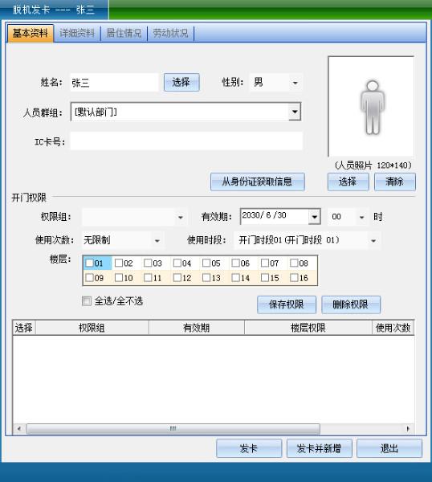Check the floor 16 checkbox

294,278
